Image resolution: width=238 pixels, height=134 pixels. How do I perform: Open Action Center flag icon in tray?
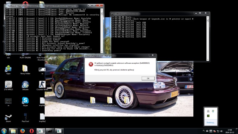click(214, 131)
